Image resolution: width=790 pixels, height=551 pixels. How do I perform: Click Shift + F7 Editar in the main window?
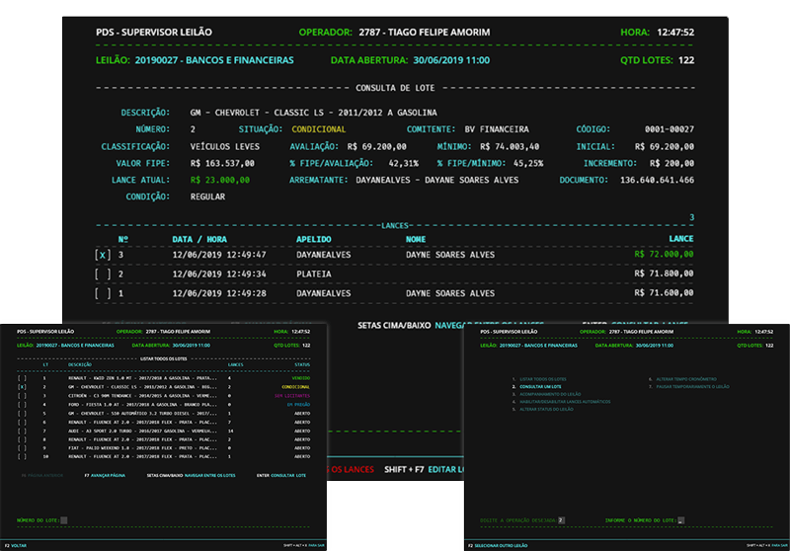[x=424, y=469]
